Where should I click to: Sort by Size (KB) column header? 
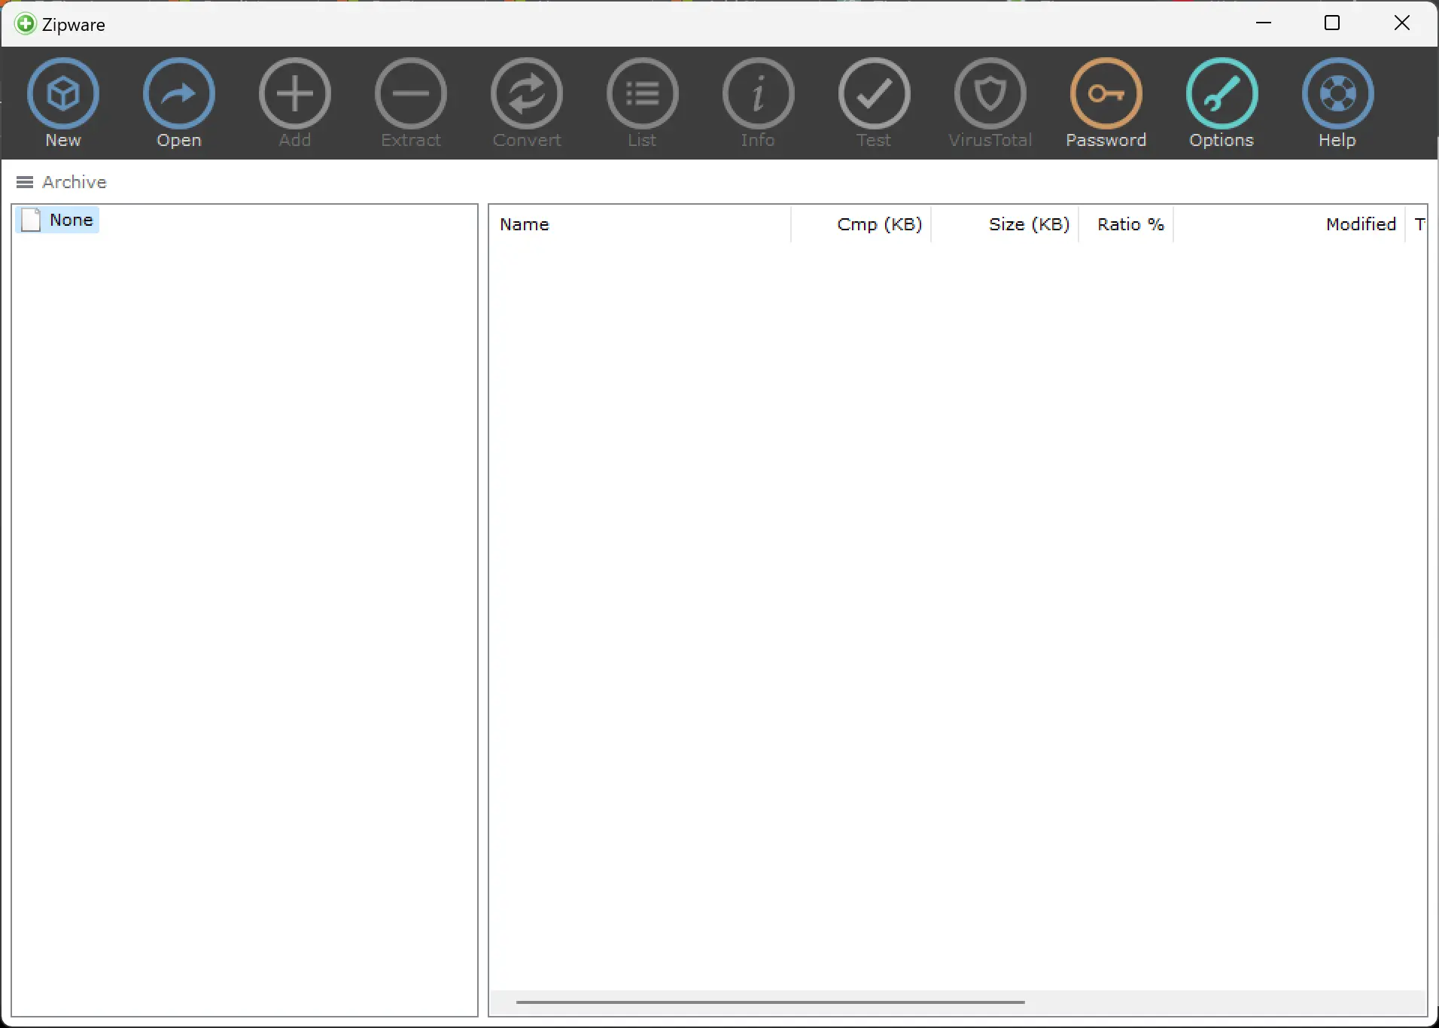tap(1005, 224)
